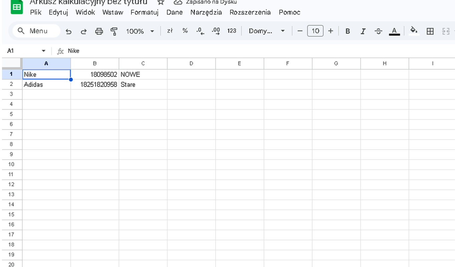Toggle italic formatting
455x267 pixels.
point(363,31)
